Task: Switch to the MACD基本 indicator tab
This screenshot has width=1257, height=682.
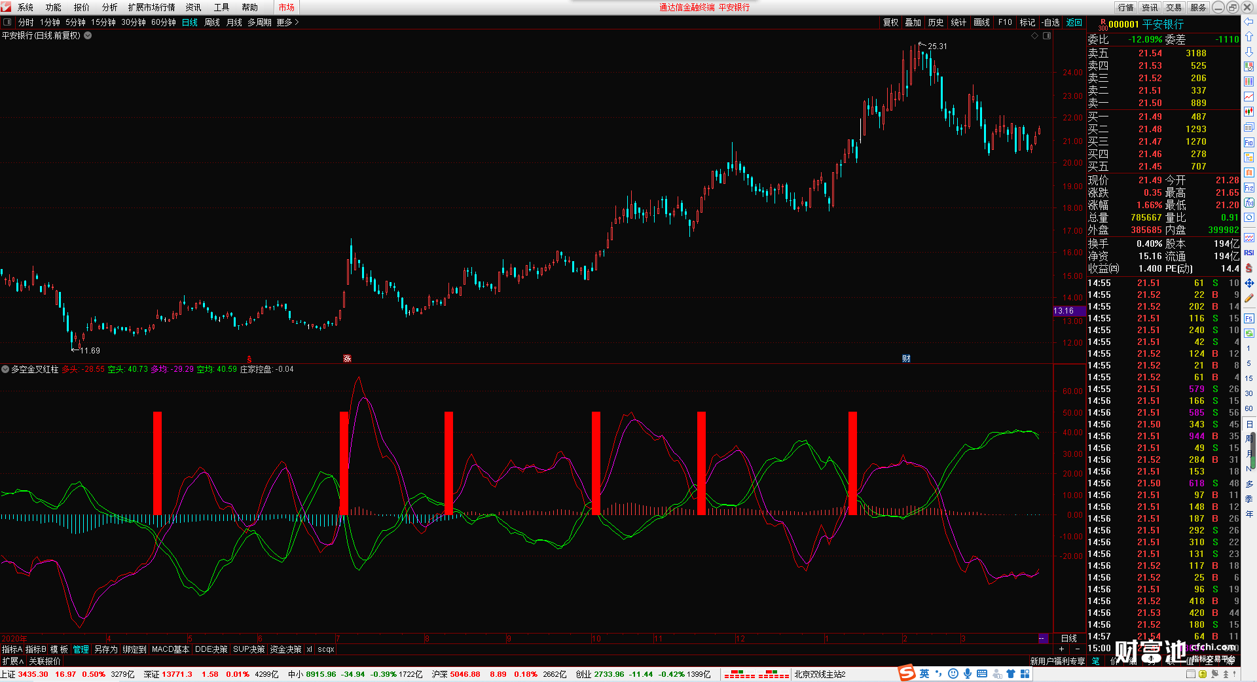Action: click(x=170, y=649)
